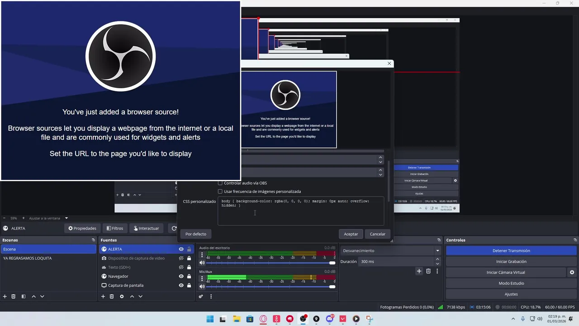This screenshot has height=326, width=579.
Task: Open transition properties three dots menu
Action: (x=437, y=271)
